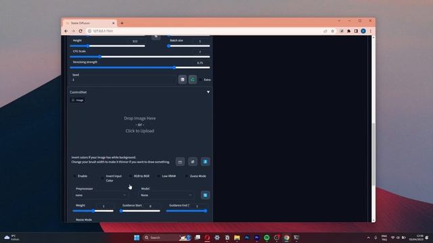Click the Denoising strength value box

[x=200, y=63]
